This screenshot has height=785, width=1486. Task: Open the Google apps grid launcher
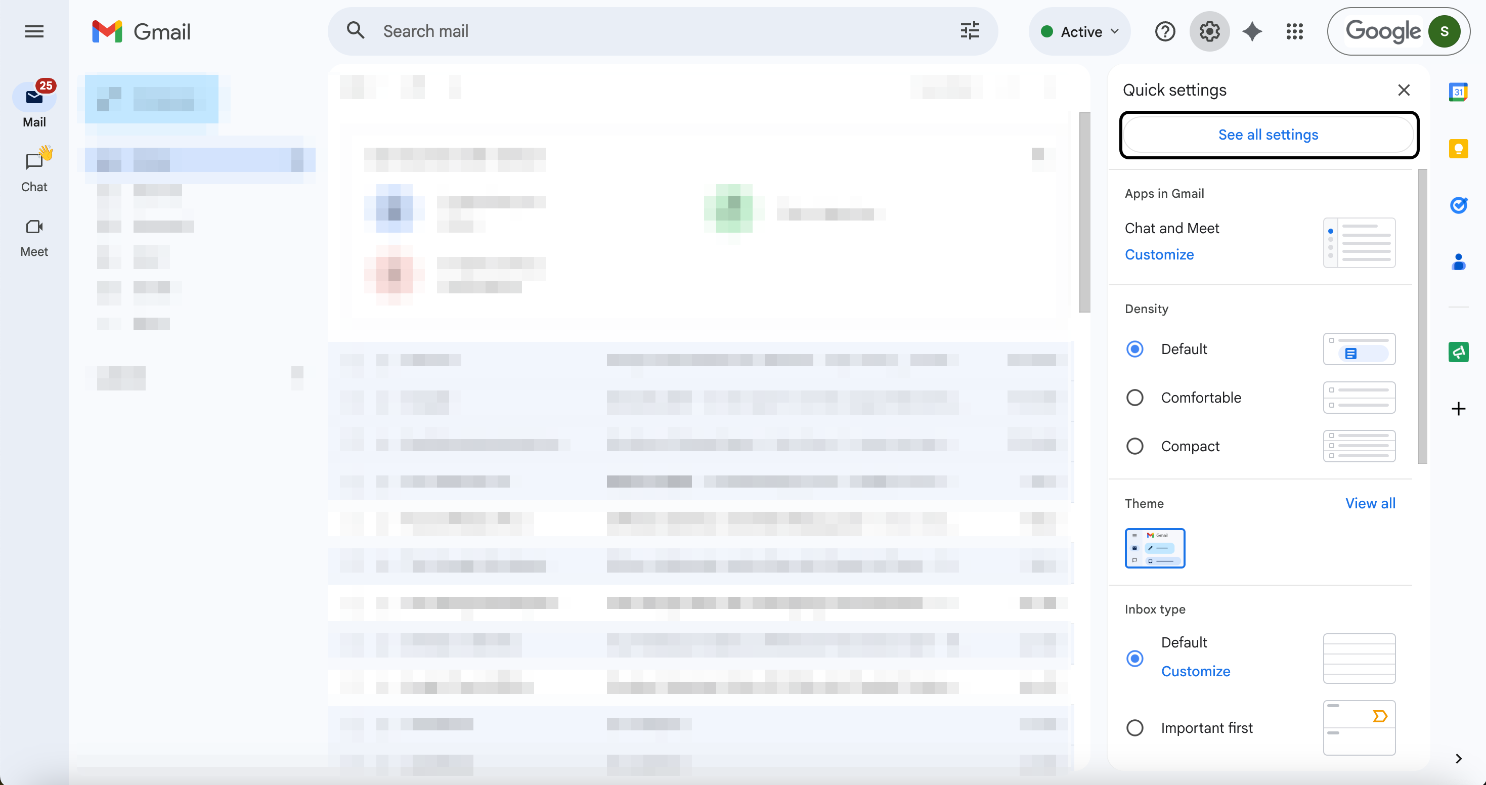(x=1294, y=31)
